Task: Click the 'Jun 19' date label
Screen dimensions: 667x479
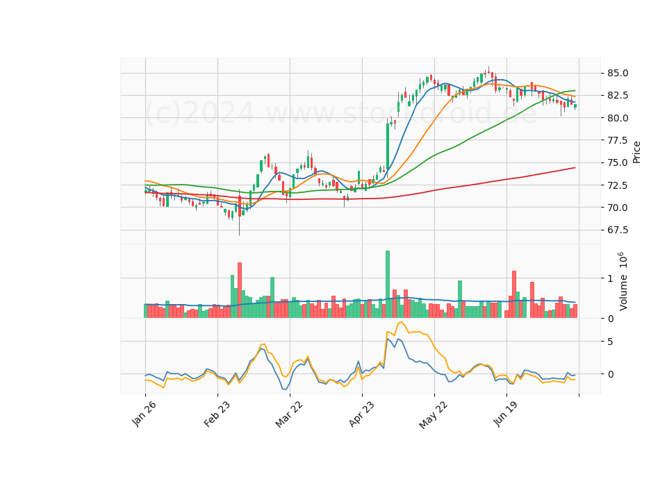Action: pyautogui.click(x=505, y=414)
